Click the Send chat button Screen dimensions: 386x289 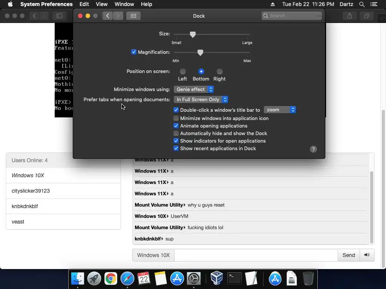tap(349, 255)
